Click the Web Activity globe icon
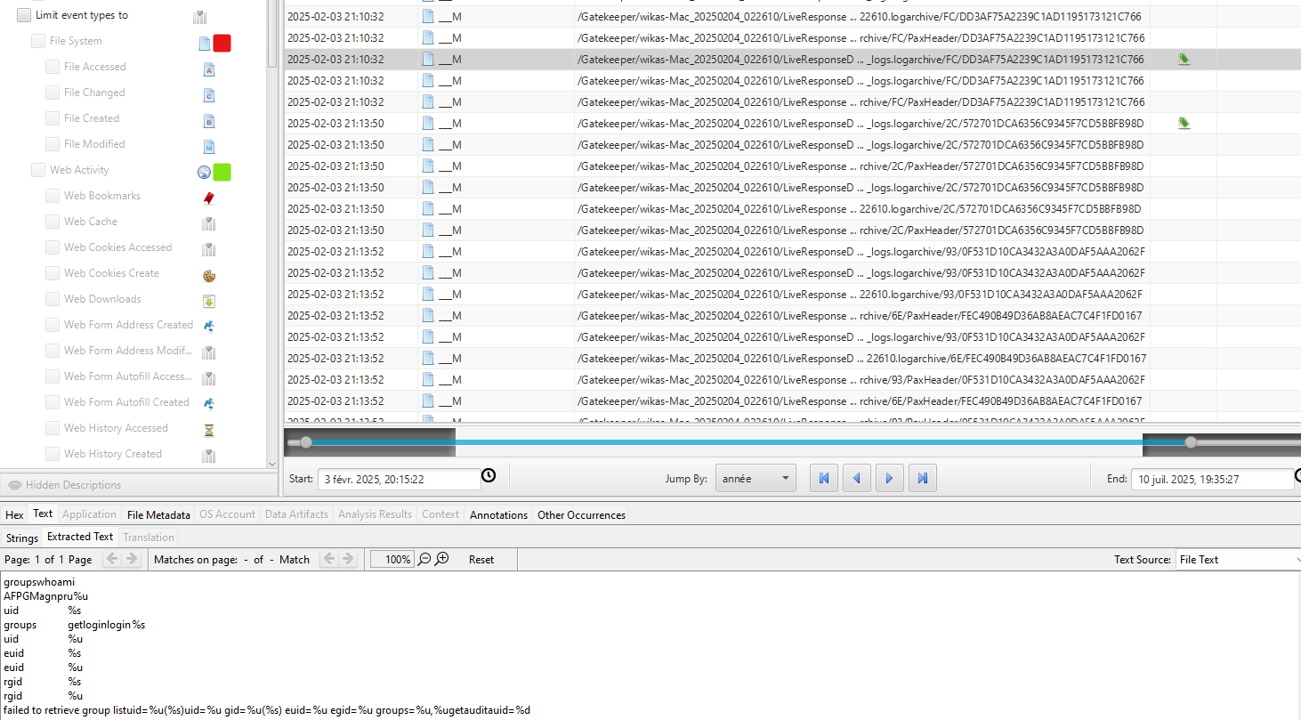 pyautogui.click(x=204, y=172)
